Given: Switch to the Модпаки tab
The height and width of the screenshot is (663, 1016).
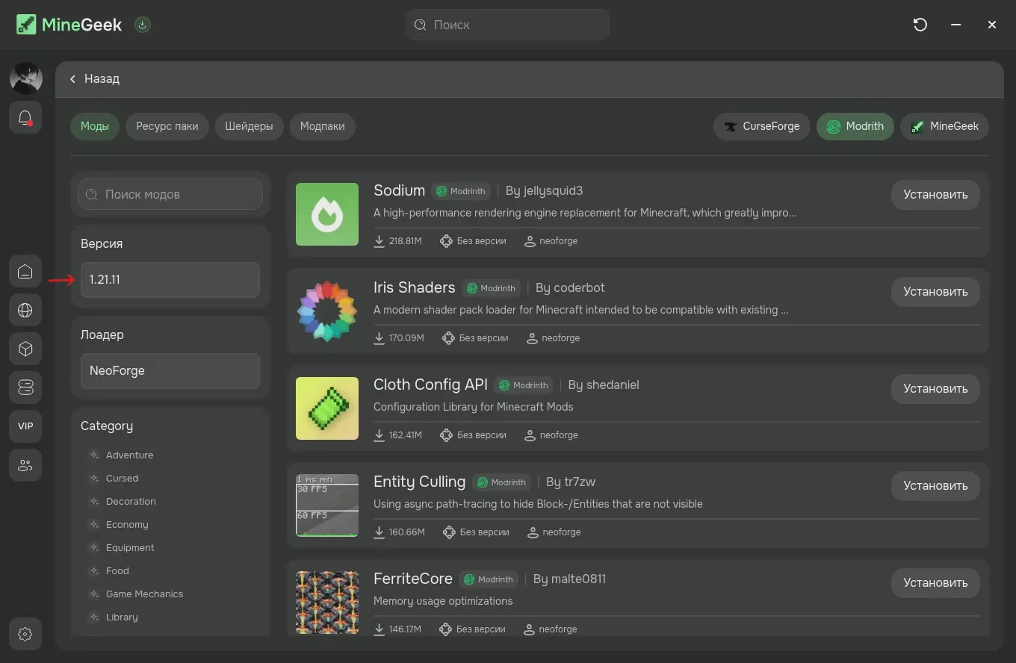Looking at the screenshot, I should [x=323, y=126].
